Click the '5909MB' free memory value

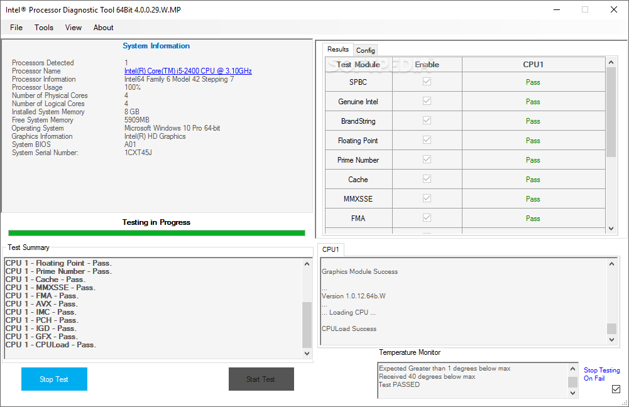coord(137,120)
